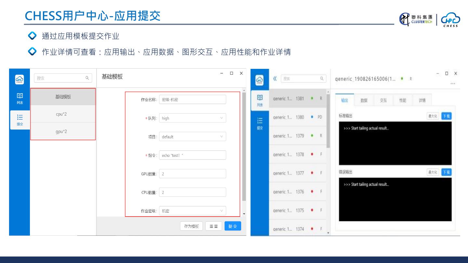
Task: Switch to the performance (性能) tab
Action: coord(403,100)
